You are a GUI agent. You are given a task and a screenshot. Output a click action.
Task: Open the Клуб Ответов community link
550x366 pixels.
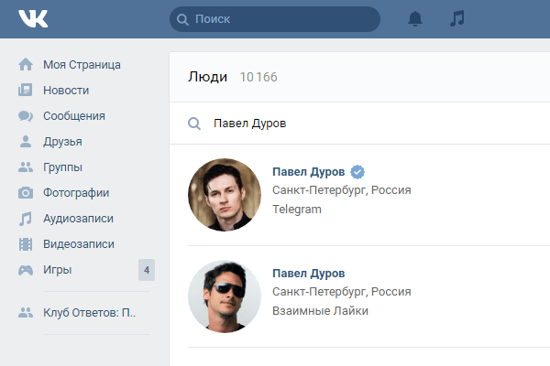(x=89, y=312)
